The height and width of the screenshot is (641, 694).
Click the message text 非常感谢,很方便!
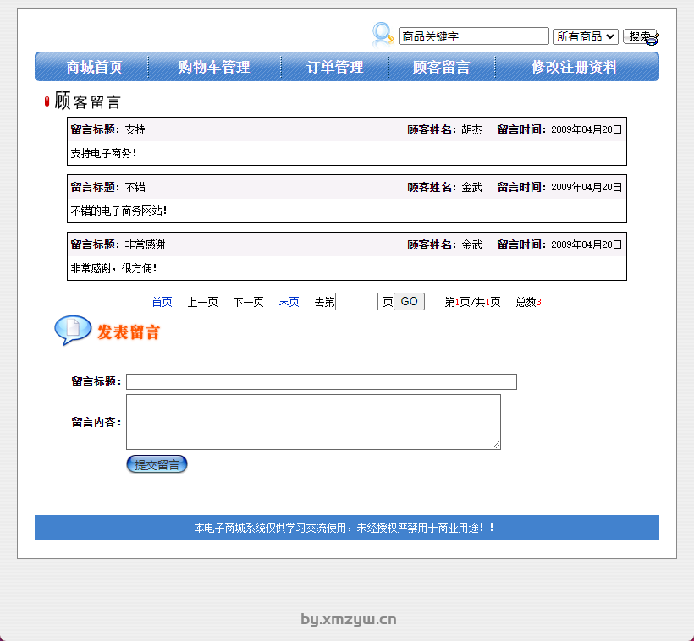tap(113, 269)
